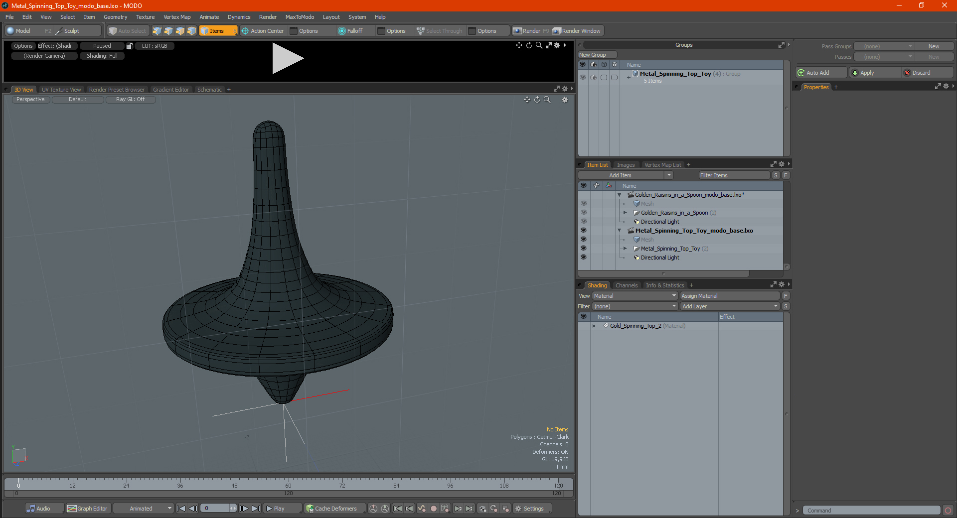Toggle Falloff Options checkbox

click(x=381, y=31)
